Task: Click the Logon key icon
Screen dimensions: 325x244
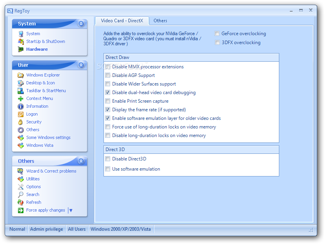Action: click(x=21, y=114)
